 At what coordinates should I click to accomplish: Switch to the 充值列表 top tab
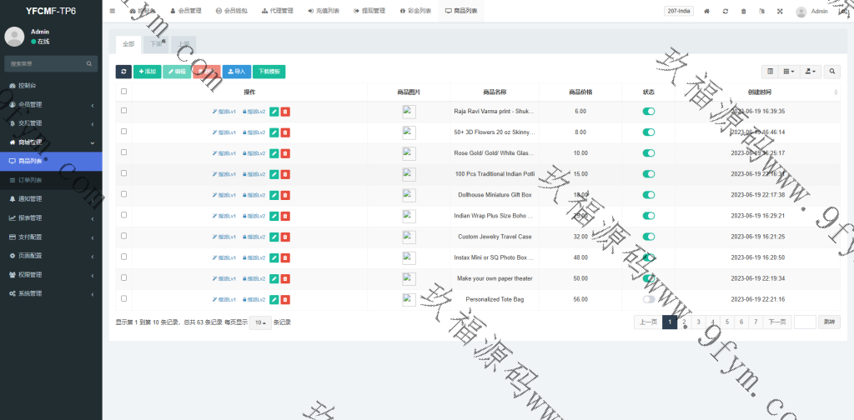click(324, 12)
